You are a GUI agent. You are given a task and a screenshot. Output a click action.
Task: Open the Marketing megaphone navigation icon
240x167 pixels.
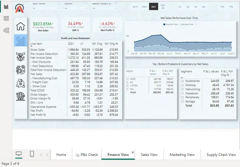click(x=21, y=70)
